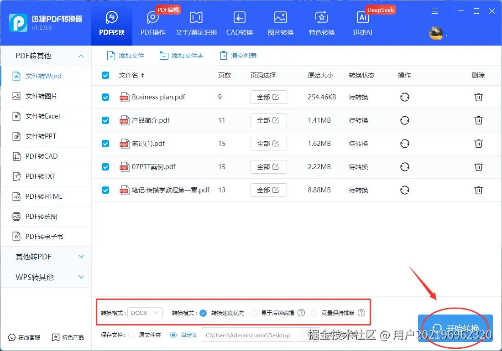Select 自定义 save option
The width and height of the screenshot is (502, 351).
pyautogui.click(x=173, y=336)
